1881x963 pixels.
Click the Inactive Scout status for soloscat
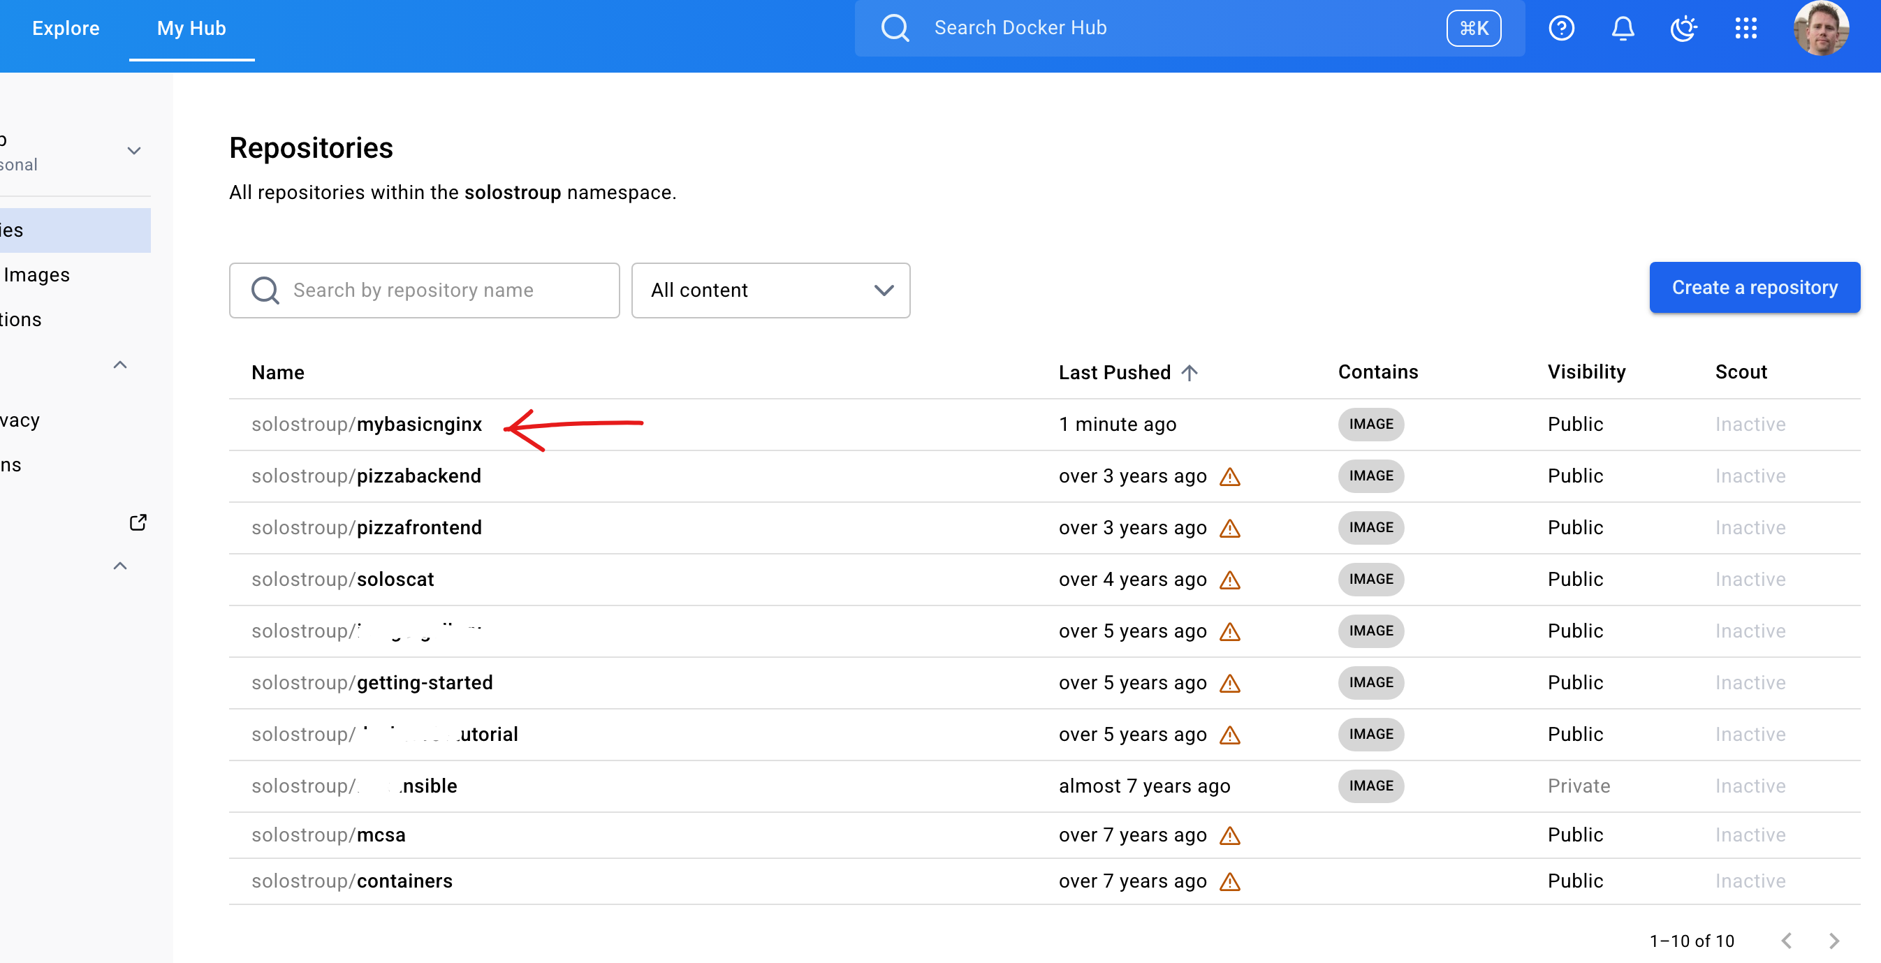pyautogui.click(x=1750, y=580)
